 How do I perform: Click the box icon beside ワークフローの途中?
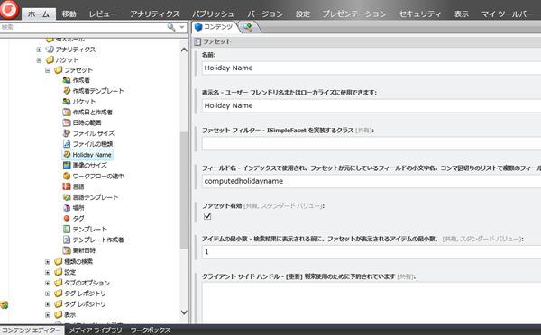pos(67,176)
